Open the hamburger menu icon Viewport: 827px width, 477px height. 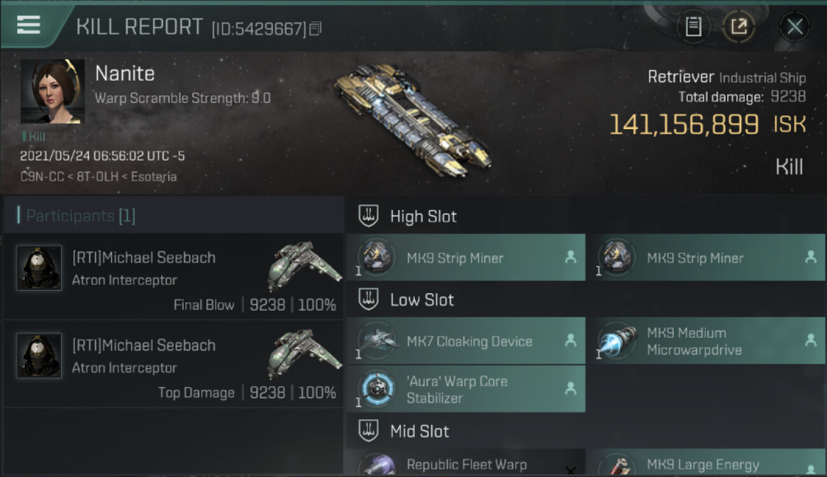click(x=29, y=25)
